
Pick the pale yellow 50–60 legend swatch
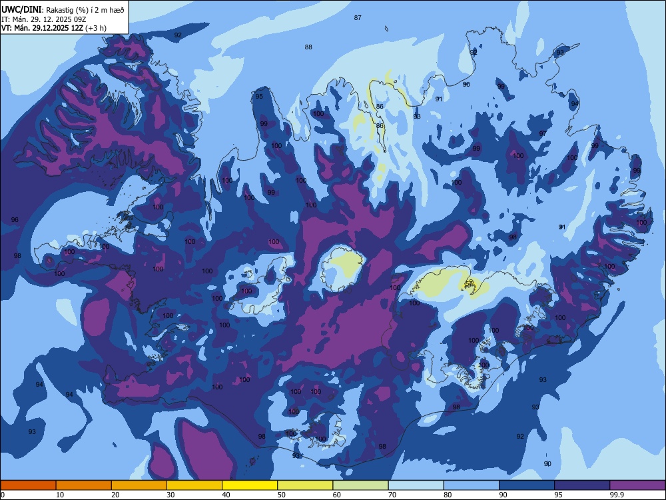point(306,485)
